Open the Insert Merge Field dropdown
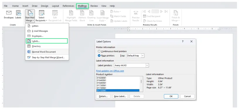Viewport: 239px width, 110px height. (x=102, y=16)
